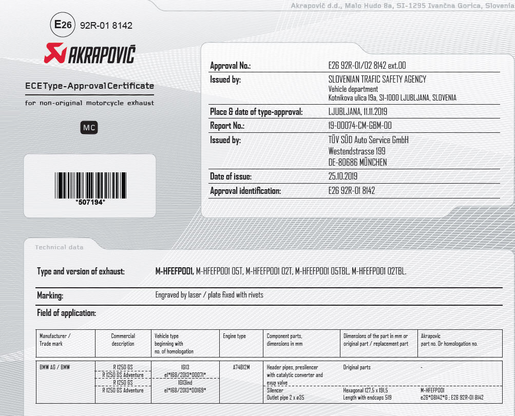Click the 'e1*168/2013*00169*' homologation number
This screenshot has height=416, width=515.
[185, 390]
